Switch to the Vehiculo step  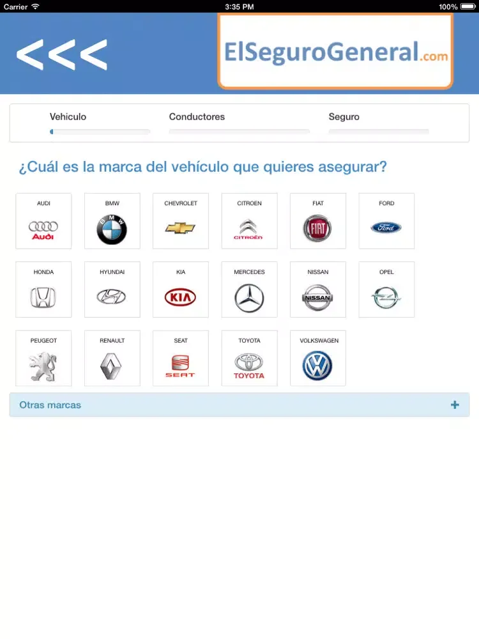pos(68,116)
